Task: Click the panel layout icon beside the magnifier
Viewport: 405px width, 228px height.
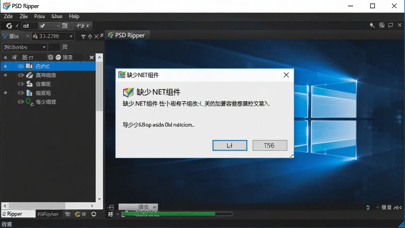Action: pyautogui.click(x=382, y=25)
